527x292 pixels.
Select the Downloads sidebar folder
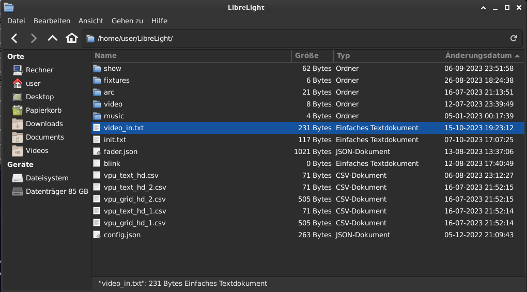[44, 124]
